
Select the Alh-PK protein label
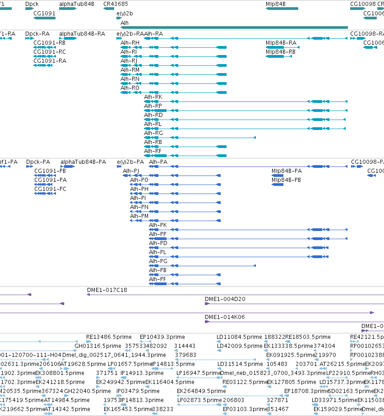[x=158, y=225]
